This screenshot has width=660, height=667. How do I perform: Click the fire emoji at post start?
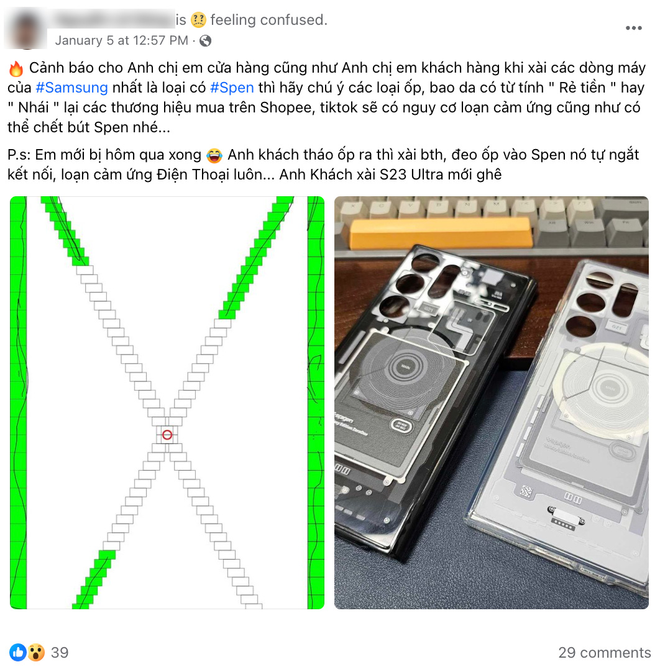(x=16, y=68)
